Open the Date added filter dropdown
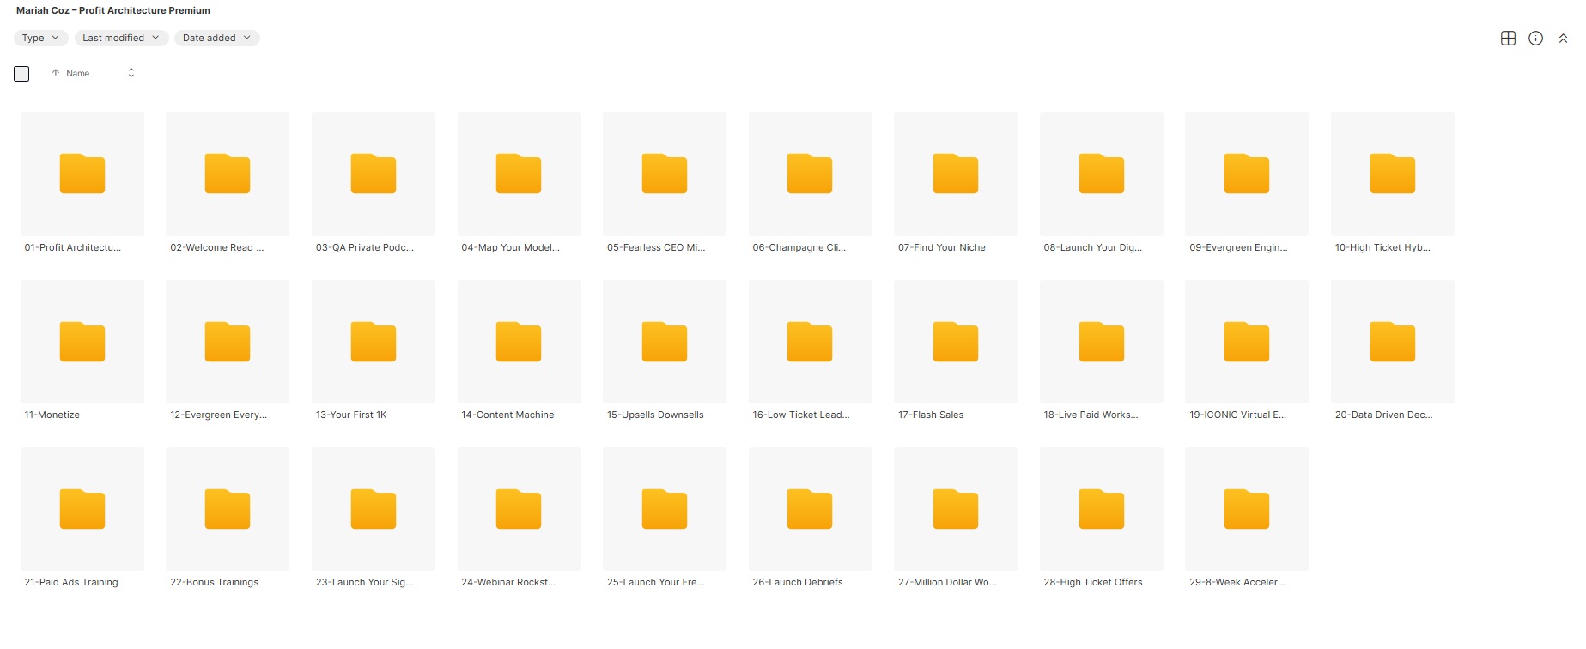This screenshot has height=649, width=1586. [217, 38]
